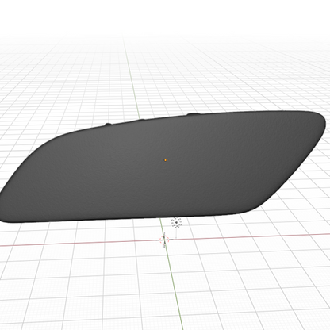The height and width of the screenshot is (330, 330).
Task: Click the right bump on mesh top edge
Action: click(194, 114)
